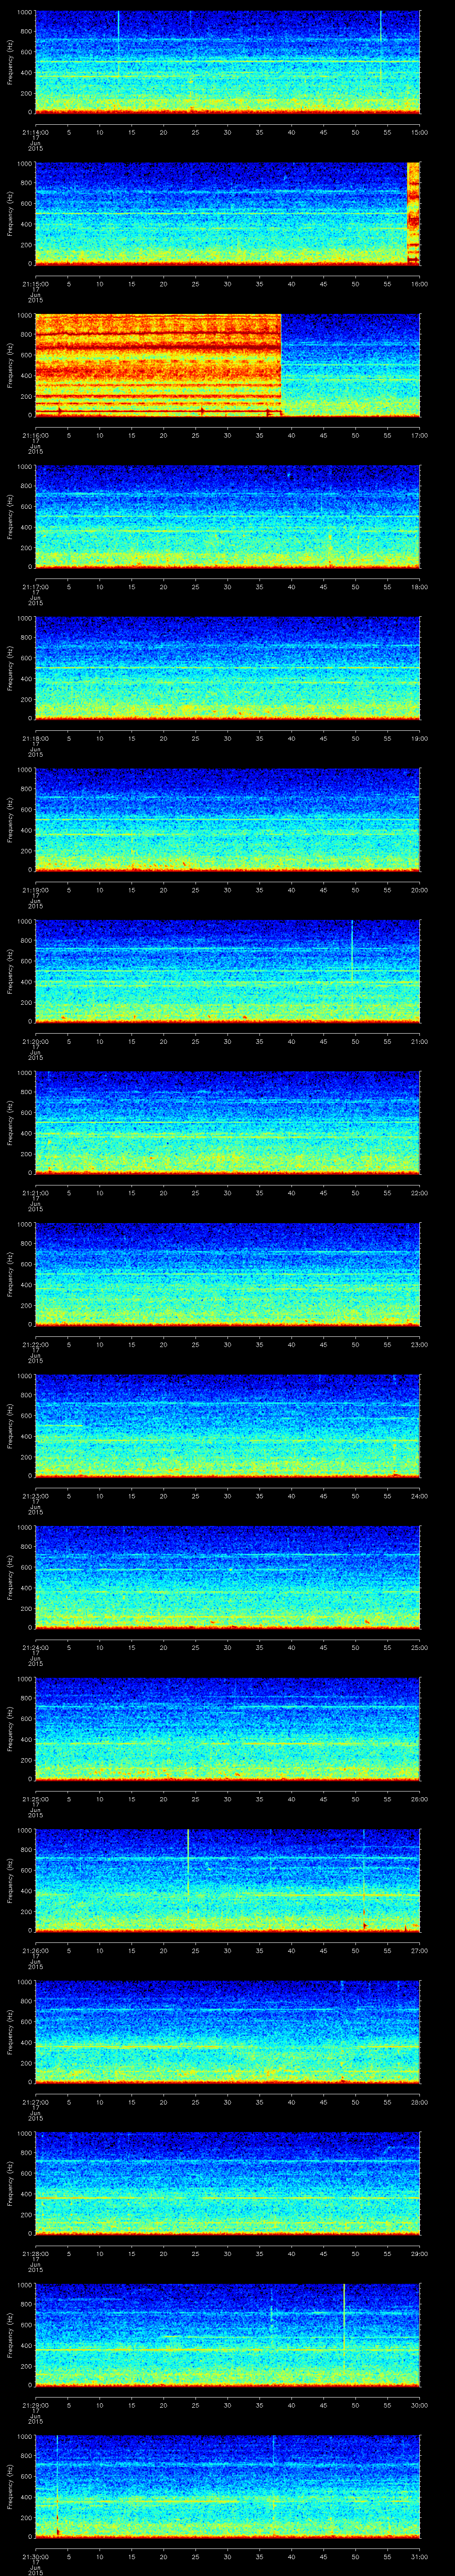Open the spectrogram panel starting at 21:18:00
The width and height of the screenshot is (455, 2576).
click(227, 668)
